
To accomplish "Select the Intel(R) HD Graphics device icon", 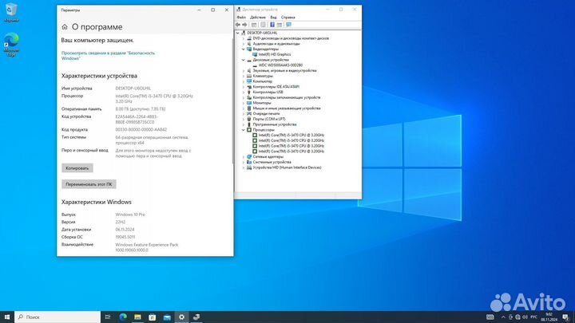I will (x=255, y=54).
